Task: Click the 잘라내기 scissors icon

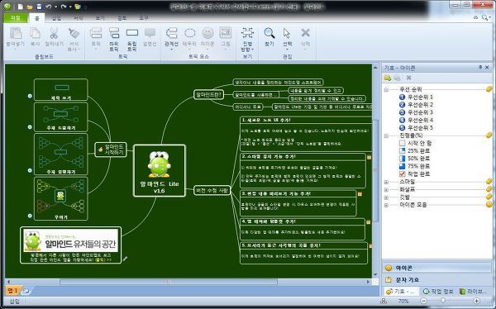Action: pyautogui.click(x=54, y=33)
